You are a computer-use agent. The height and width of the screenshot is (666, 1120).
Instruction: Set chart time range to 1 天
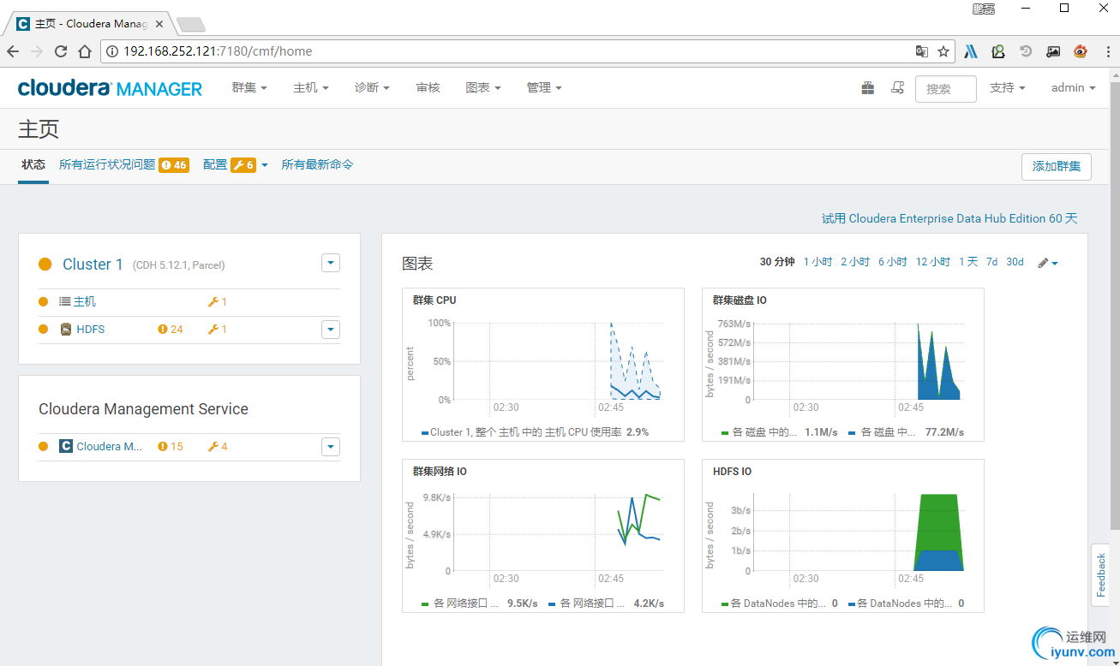968,262
